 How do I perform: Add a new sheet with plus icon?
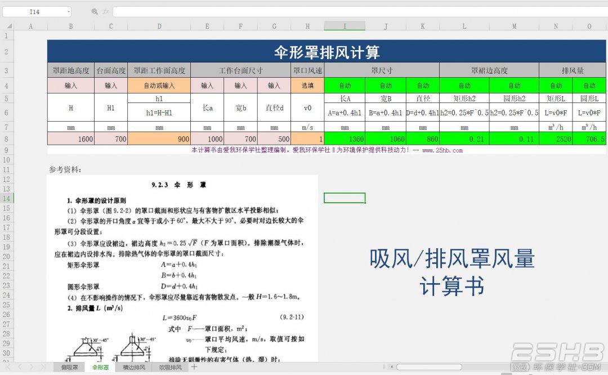194,367
